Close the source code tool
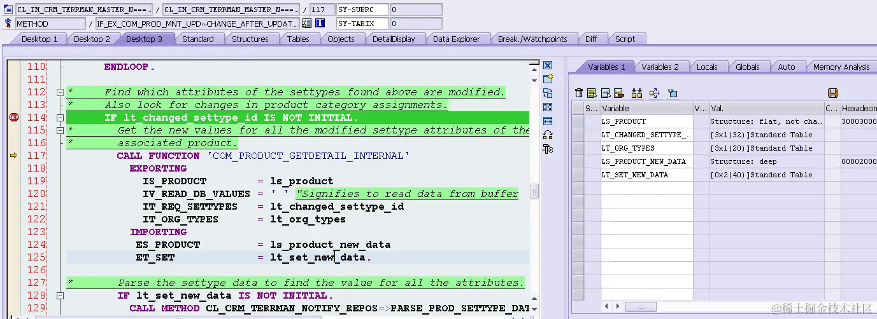The height and width of the screenshot is (319, 877). 547,65
